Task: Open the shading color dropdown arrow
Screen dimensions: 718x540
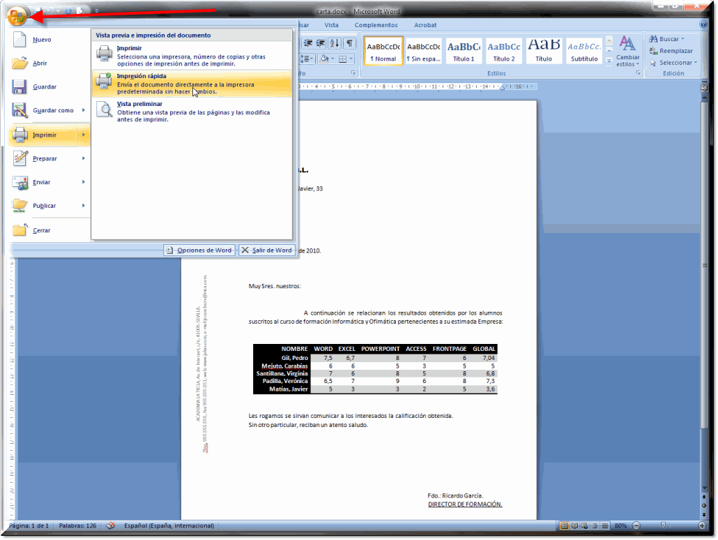Action: 333,59
